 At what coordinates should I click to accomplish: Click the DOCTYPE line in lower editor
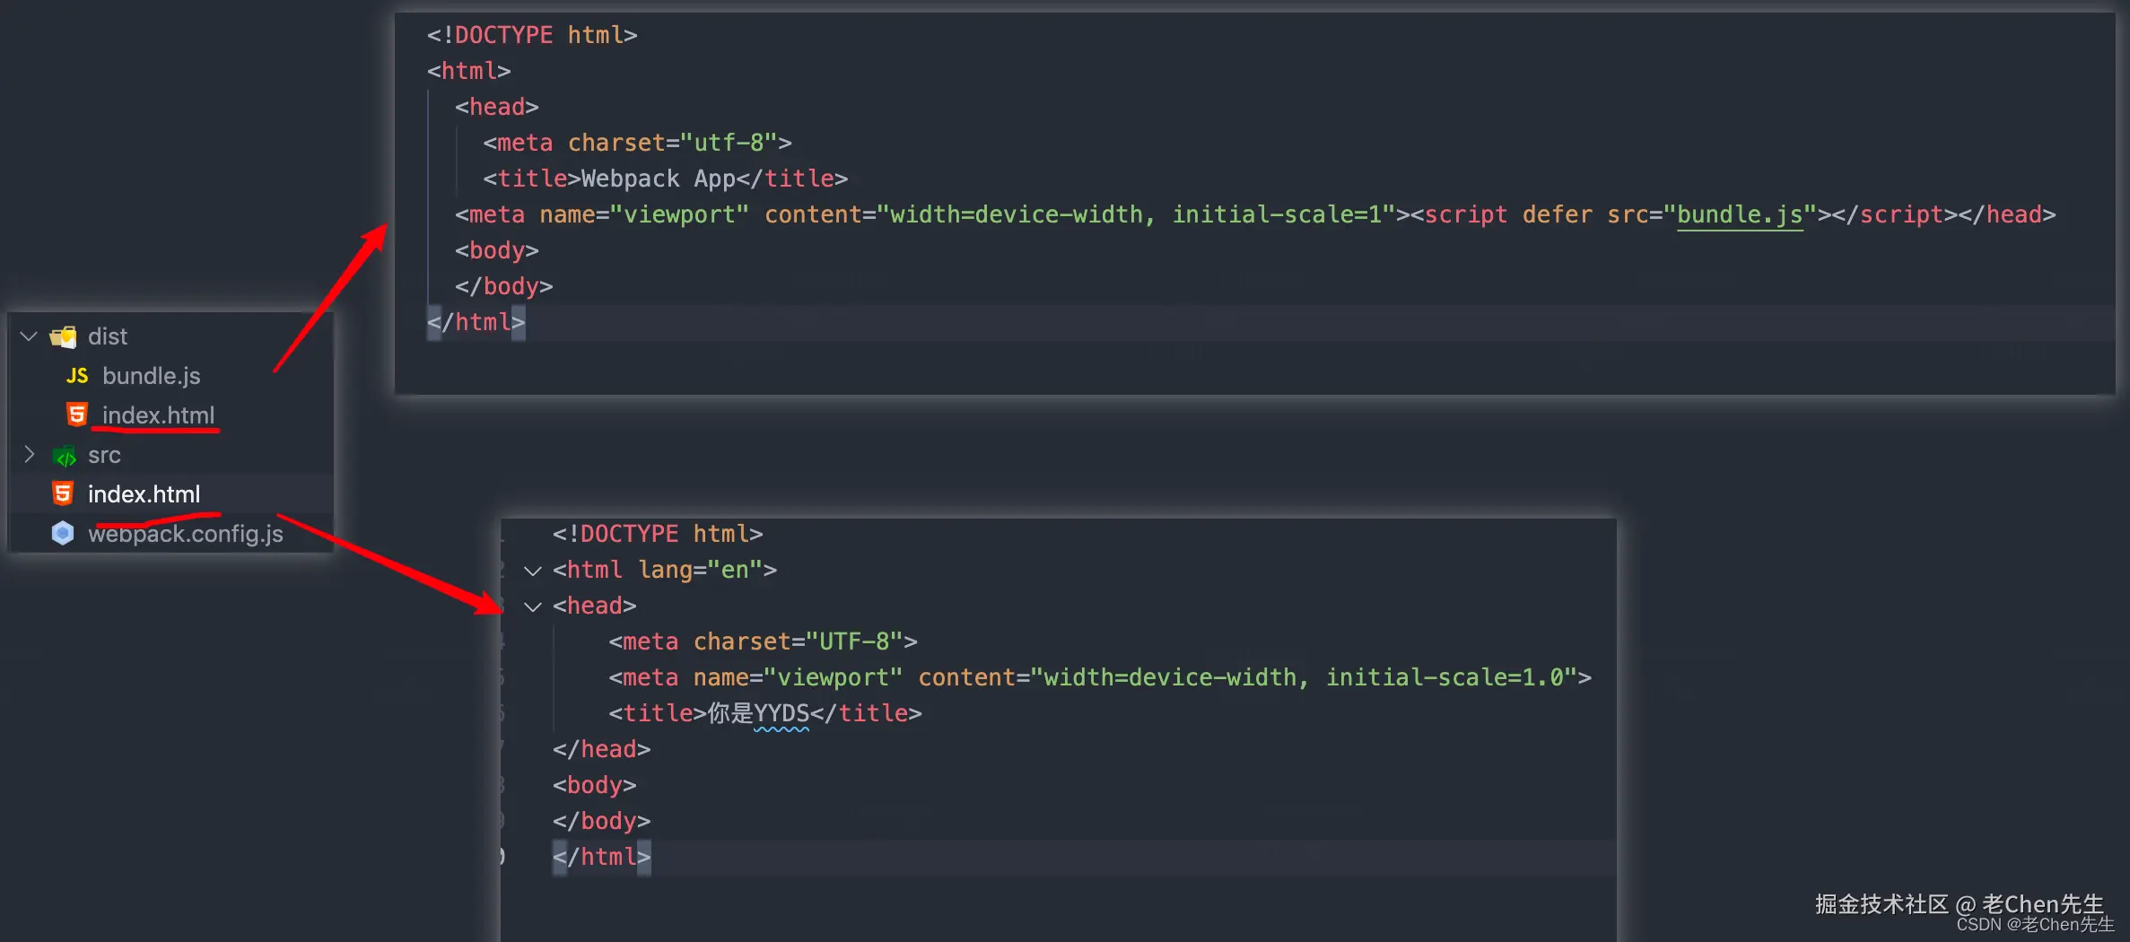click(658, 534)
